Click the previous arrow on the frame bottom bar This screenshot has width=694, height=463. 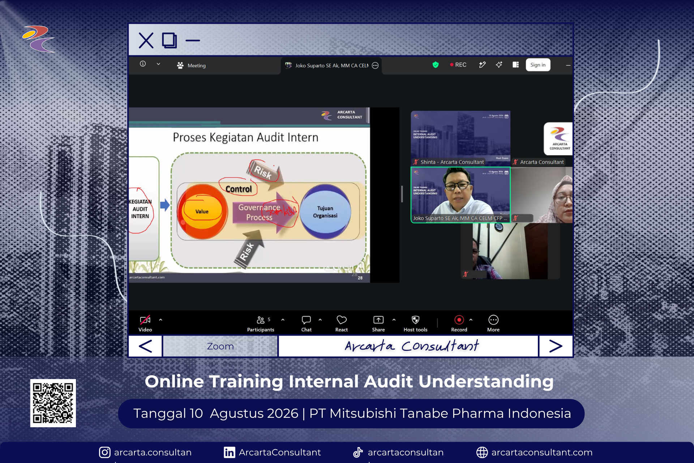(145, 346)
